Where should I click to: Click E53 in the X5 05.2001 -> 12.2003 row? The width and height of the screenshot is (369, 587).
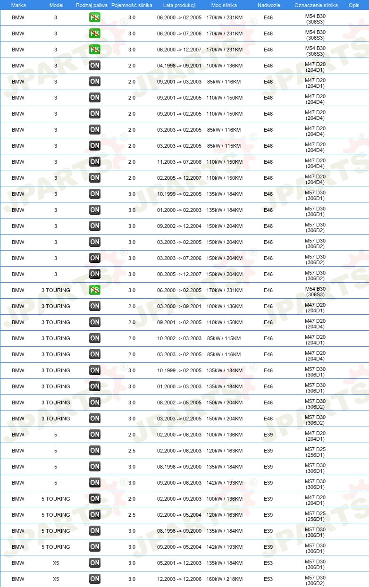tap(268, 563)
